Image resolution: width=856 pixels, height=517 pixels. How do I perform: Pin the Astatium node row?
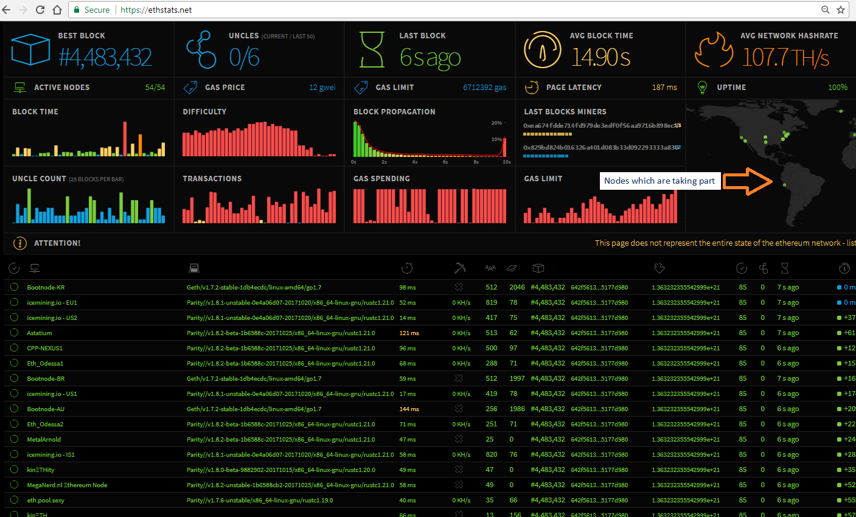[14, 333]
